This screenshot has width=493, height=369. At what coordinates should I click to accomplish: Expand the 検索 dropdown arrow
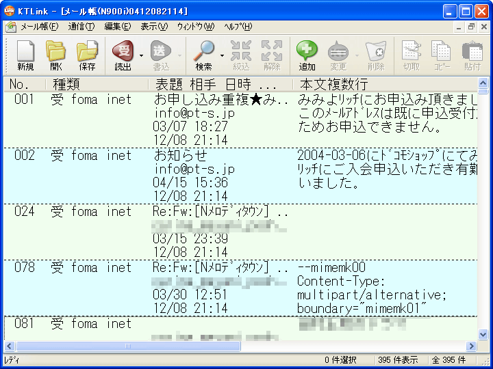[x=222, y=56]
